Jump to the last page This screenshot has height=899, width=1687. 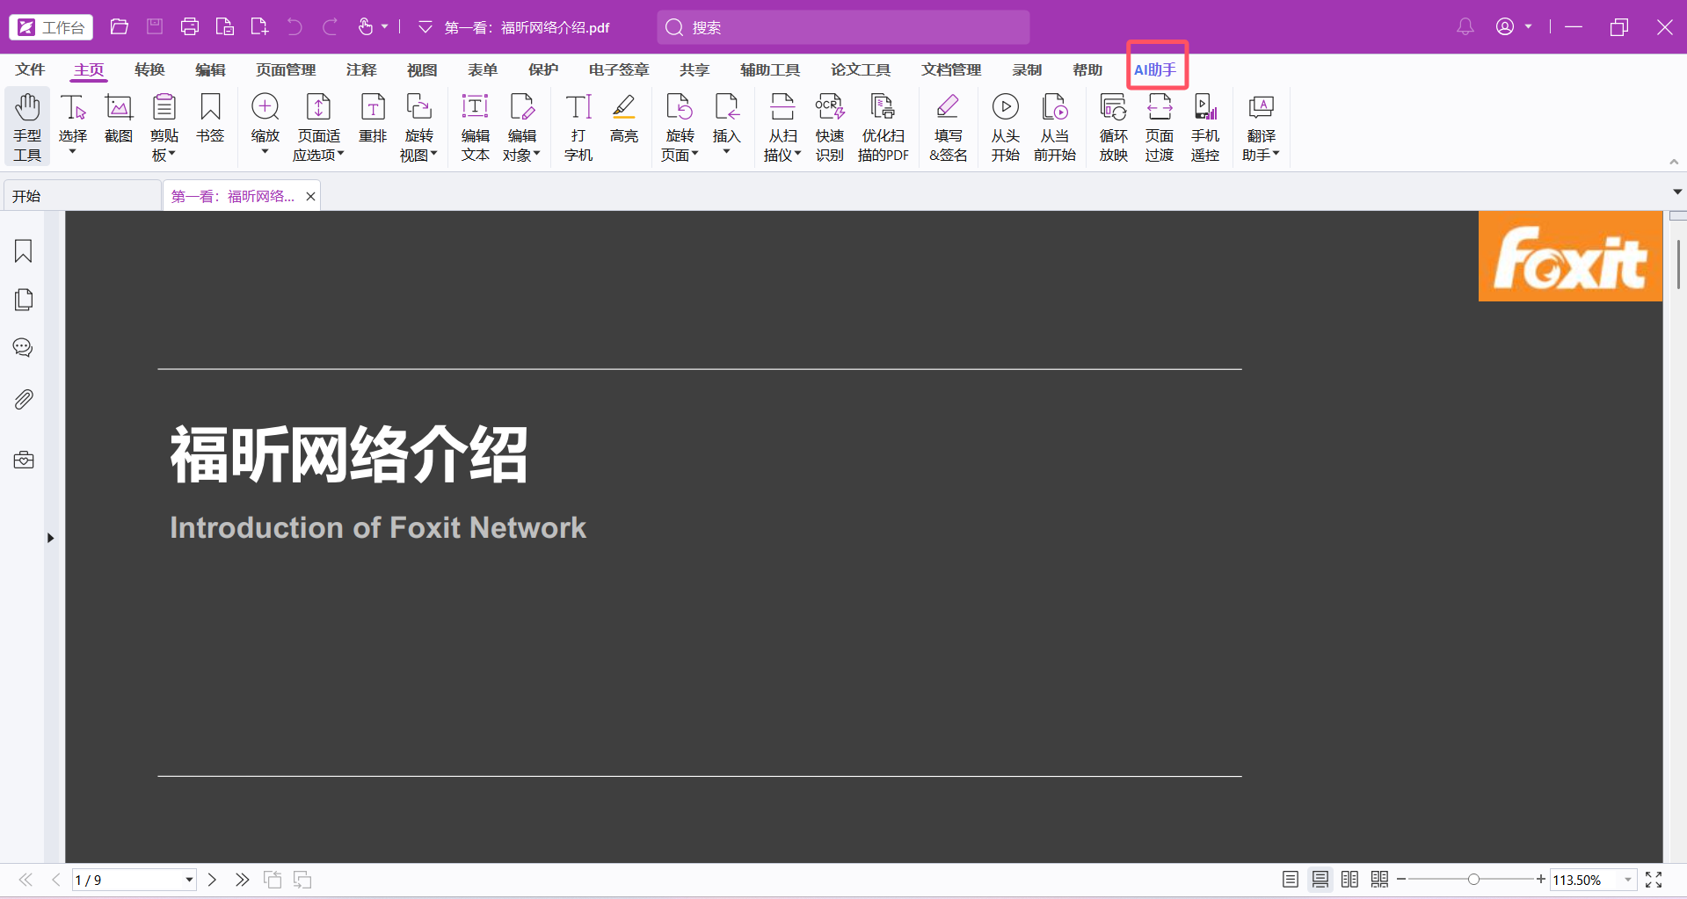coord(242,880)
